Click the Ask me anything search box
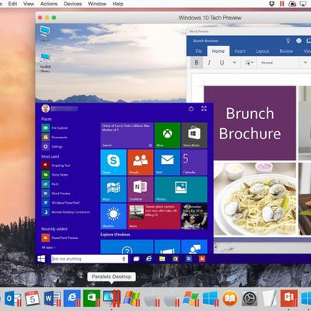This screenshot has width=311, height=311. point(89,259)
